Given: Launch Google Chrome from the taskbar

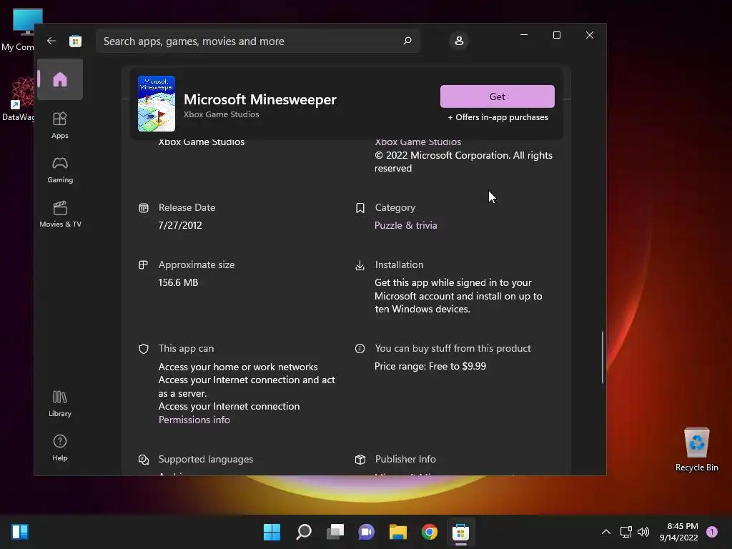Looking at the screenshot, I should tap(430, 532).
